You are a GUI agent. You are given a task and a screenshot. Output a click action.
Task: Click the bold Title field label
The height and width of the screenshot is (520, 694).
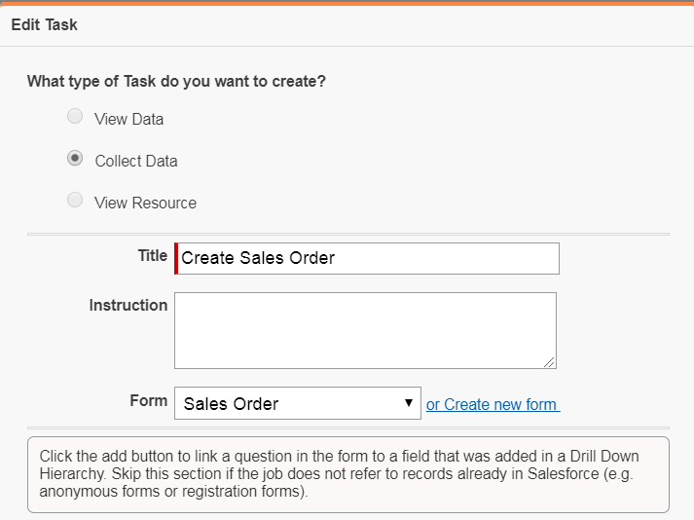pos(153,255)
